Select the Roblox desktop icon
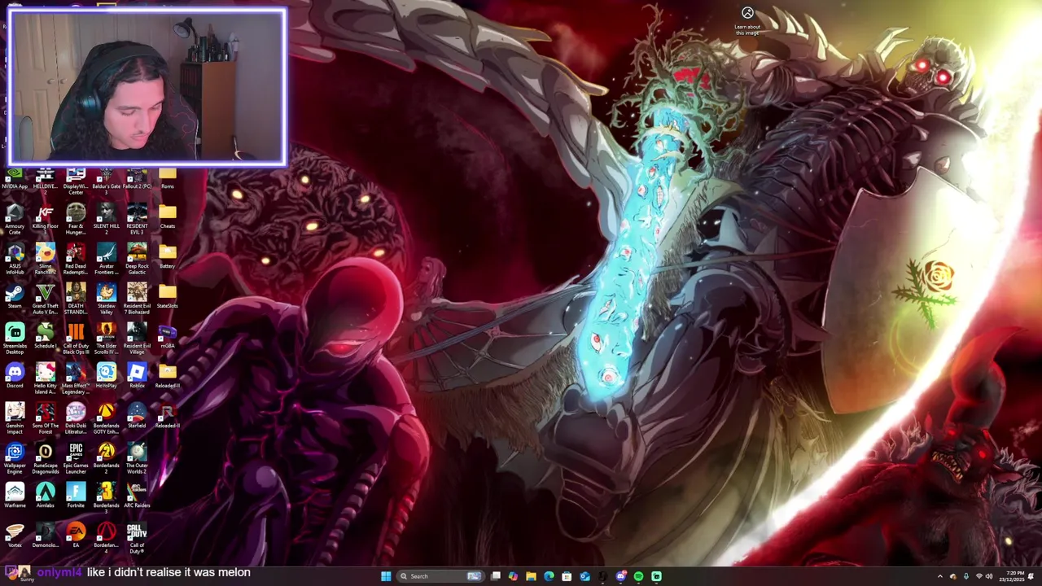The width and height of the screenshot is (1042, 586). click(137, 377)
